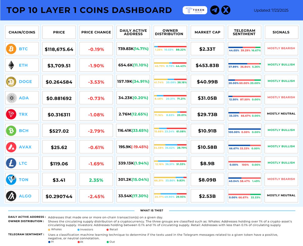Click LTC Telegram sentiment bar
The height and width of the screenshot is (246, 303).
click(244, 161)
